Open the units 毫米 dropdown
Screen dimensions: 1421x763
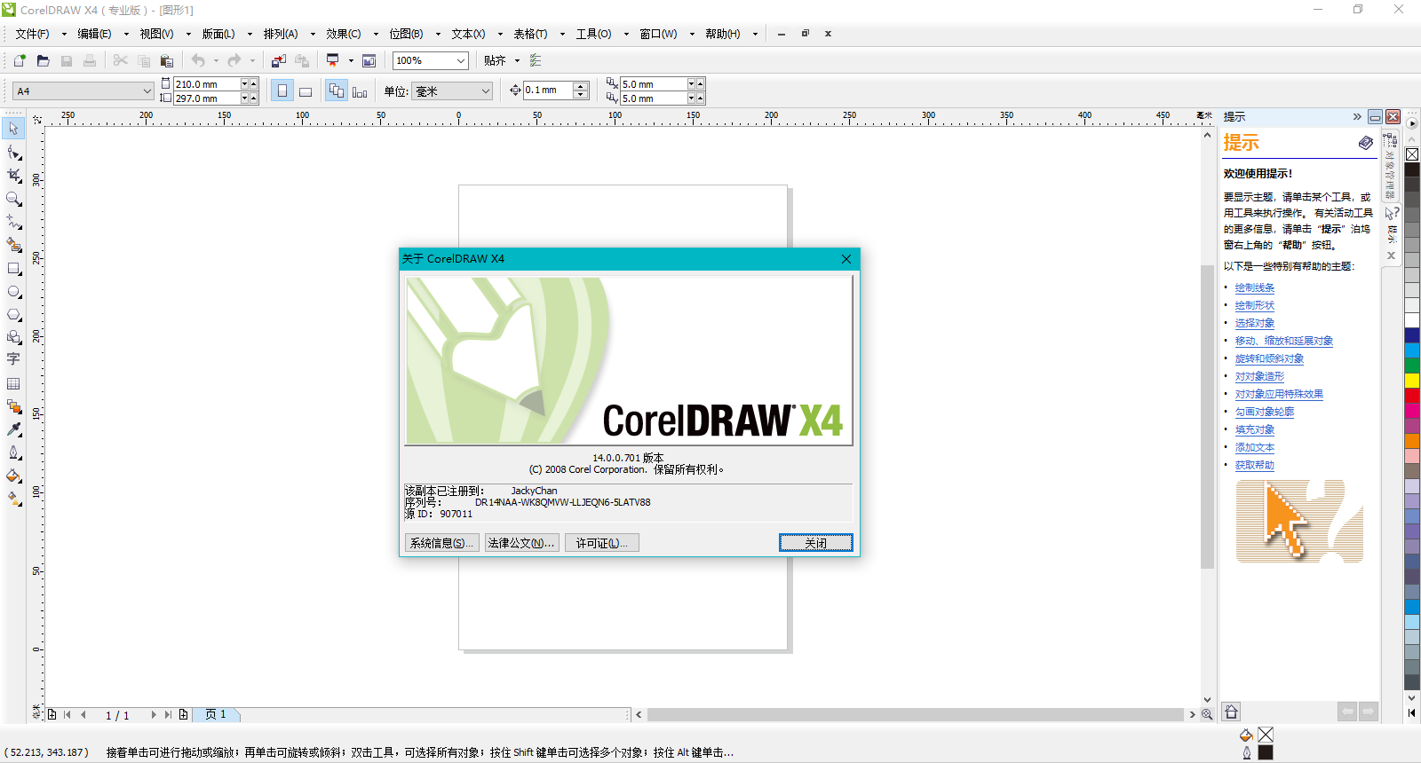[486, 90]
